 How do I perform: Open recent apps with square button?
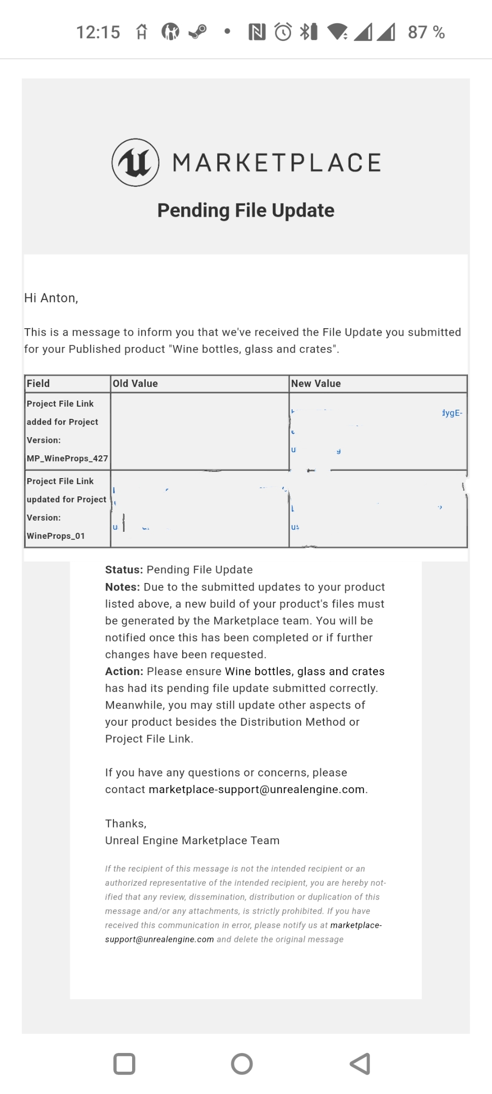[x=125, y=1064]
